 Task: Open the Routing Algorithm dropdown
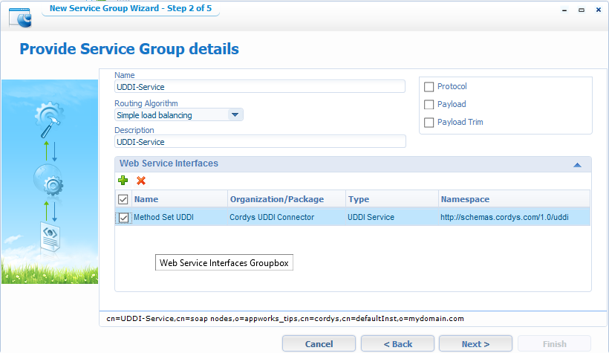[x=235, y=115]
